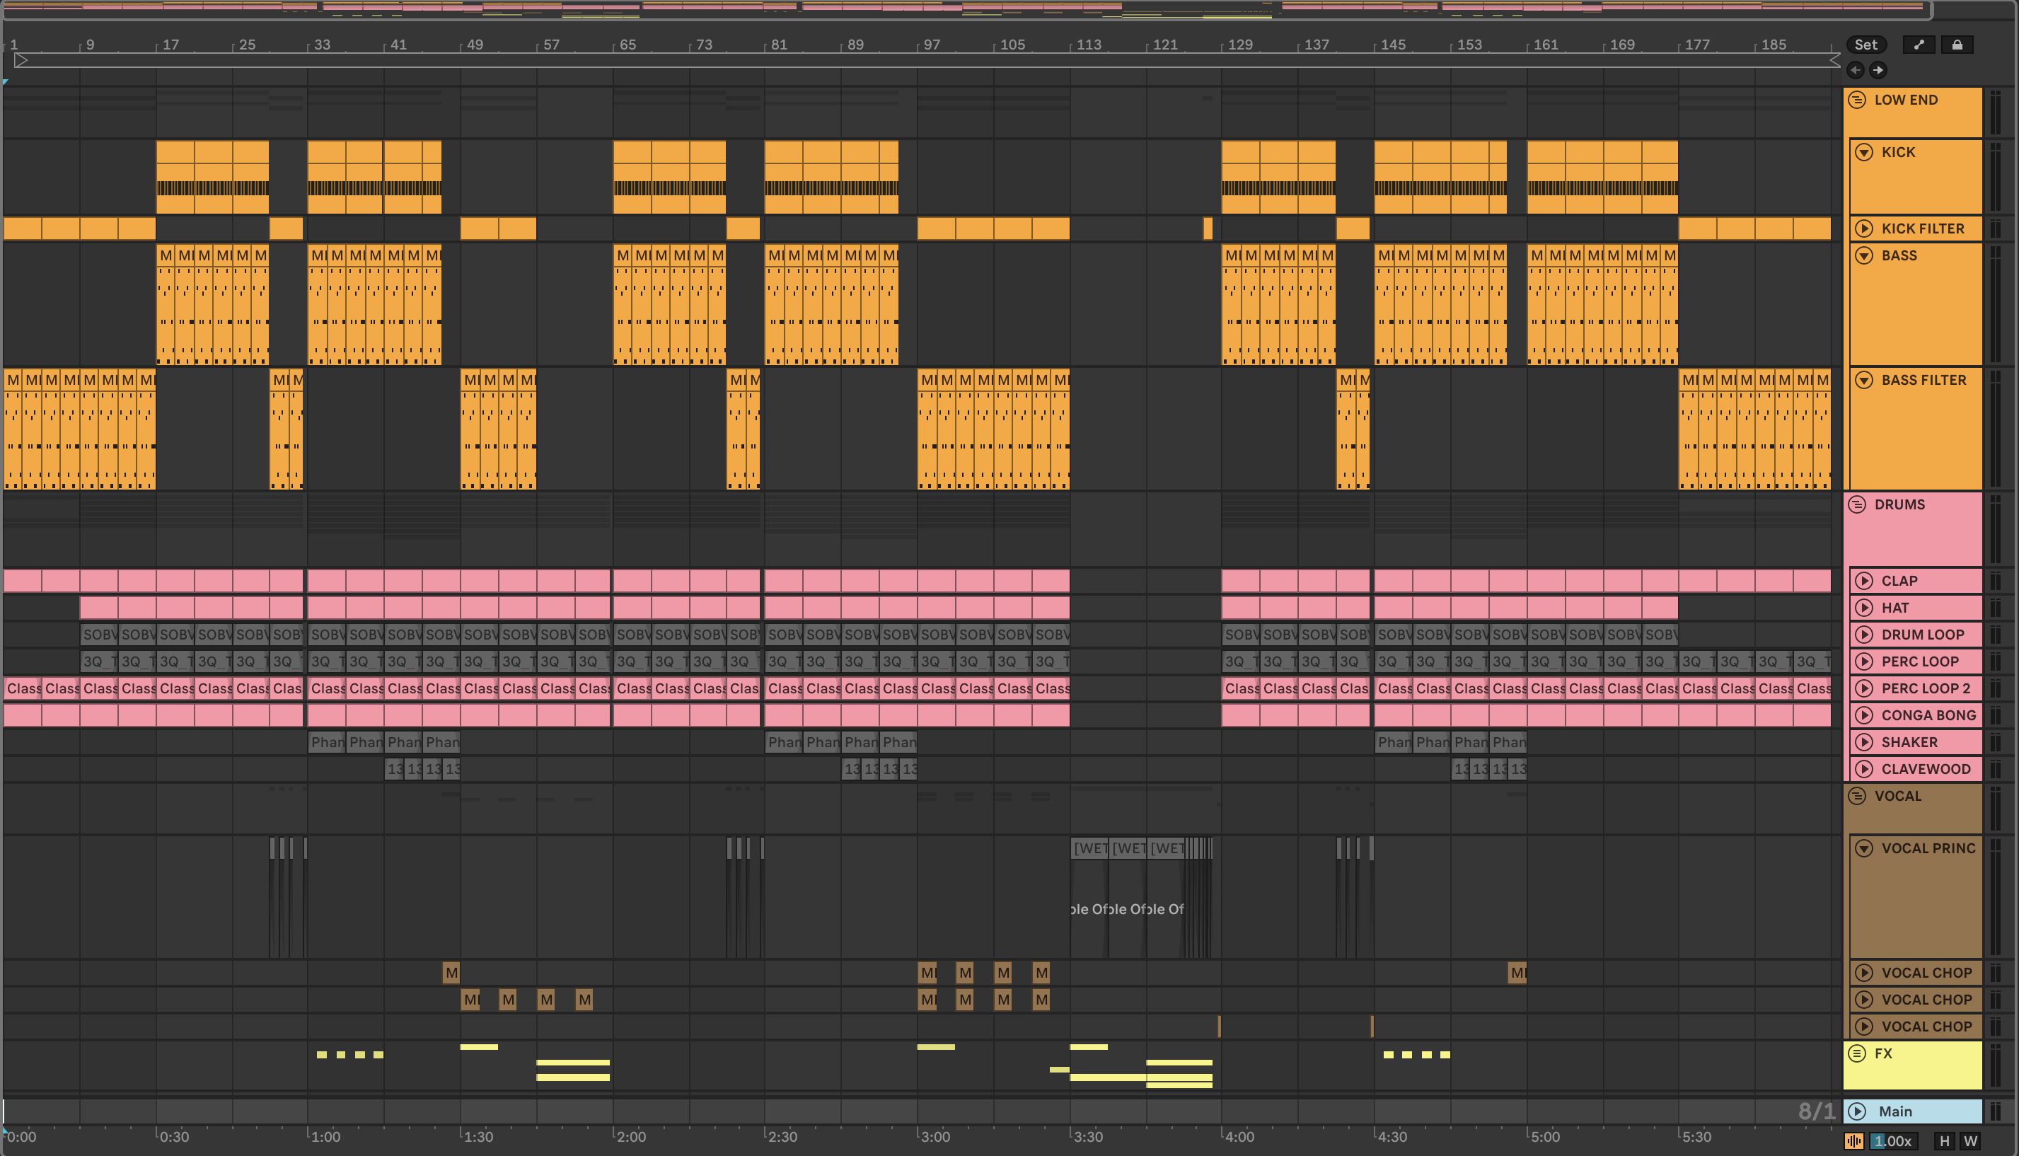This screenshot has width=2019, height=1156.
Task: Select the VOCAL CHOP clip labeled M at bar 161
Action: click(x=1517, y=973)
